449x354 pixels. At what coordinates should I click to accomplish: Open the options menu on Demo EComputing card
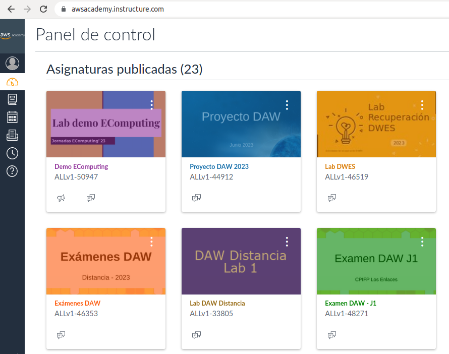coord(151,105)
